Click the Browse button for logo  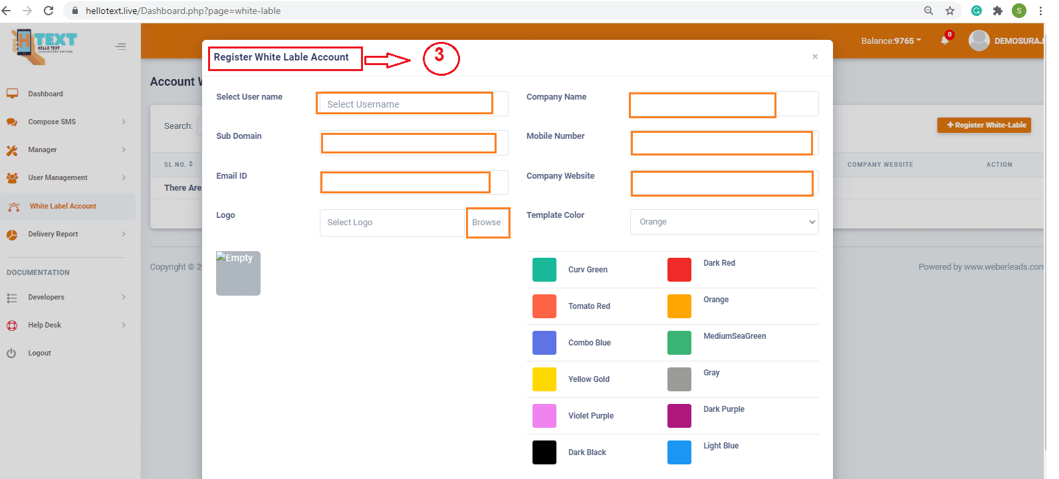(x=487, y=223)
